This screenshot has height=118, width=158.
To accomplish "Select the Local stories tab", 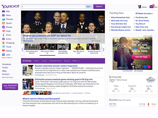I will pyautogui.click(x=44, y=61).
